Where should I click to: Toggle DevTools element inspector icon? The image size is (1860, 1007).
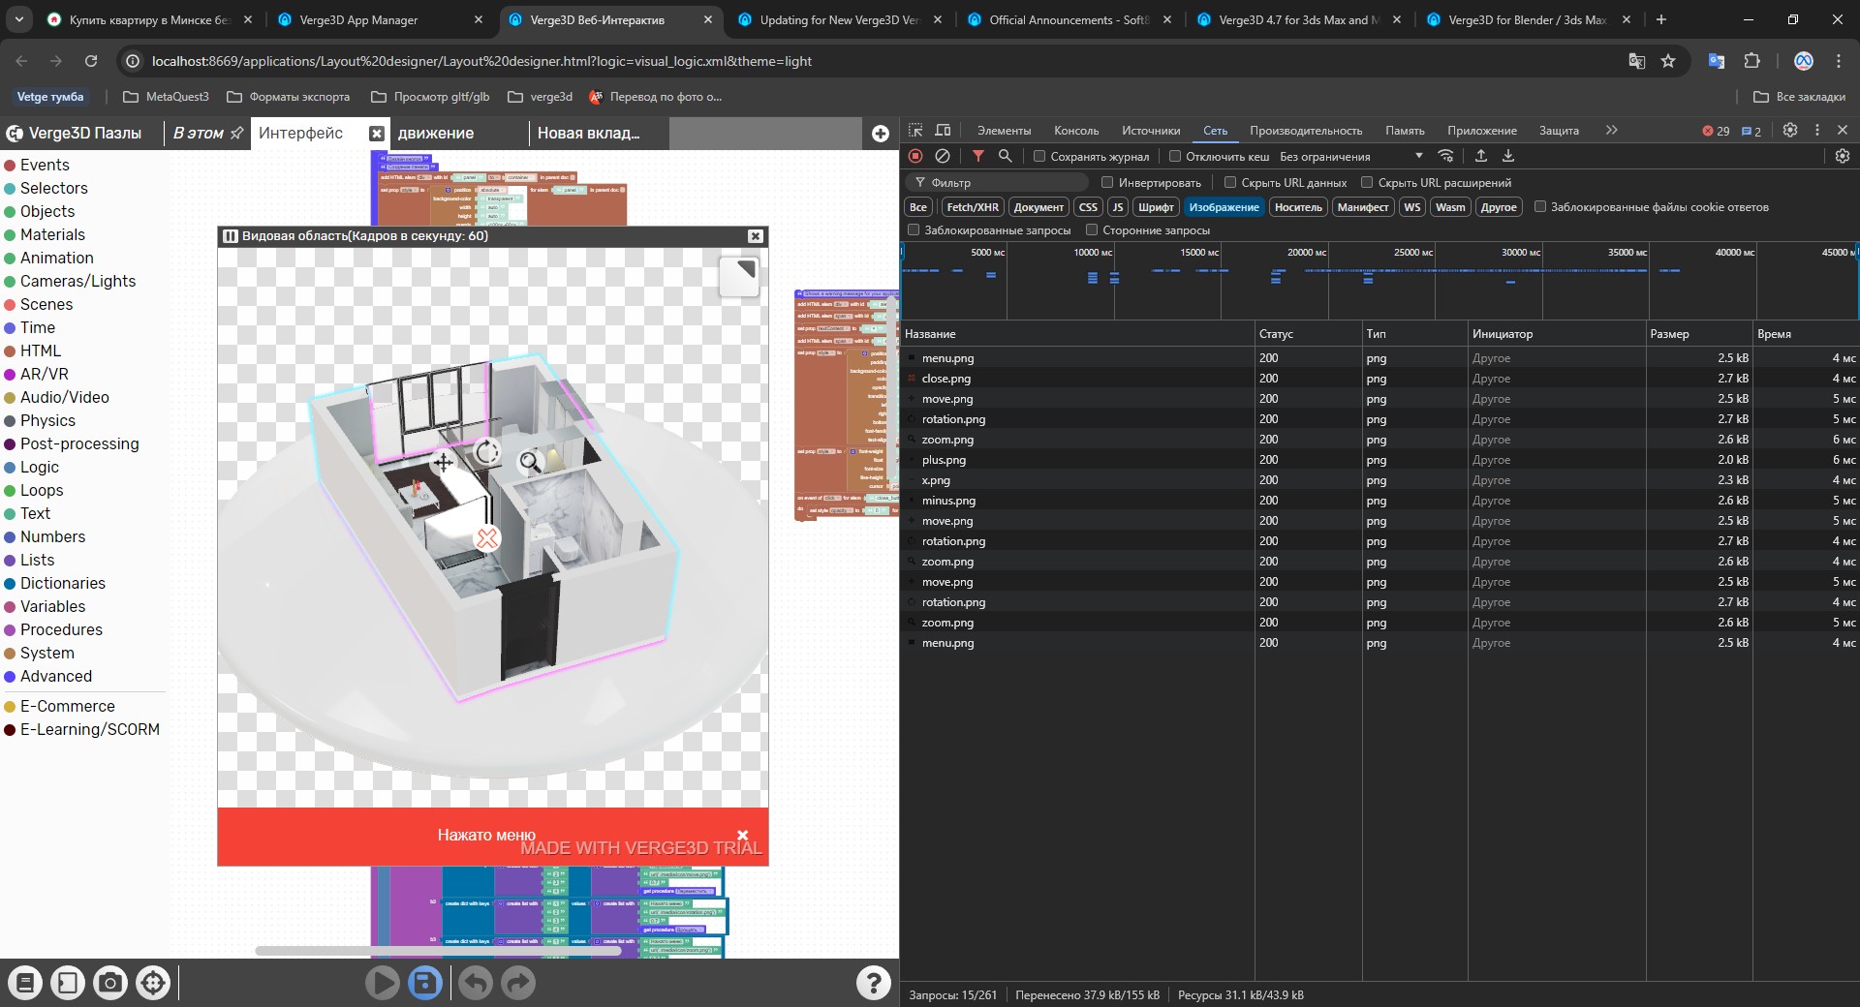(915, 130)
